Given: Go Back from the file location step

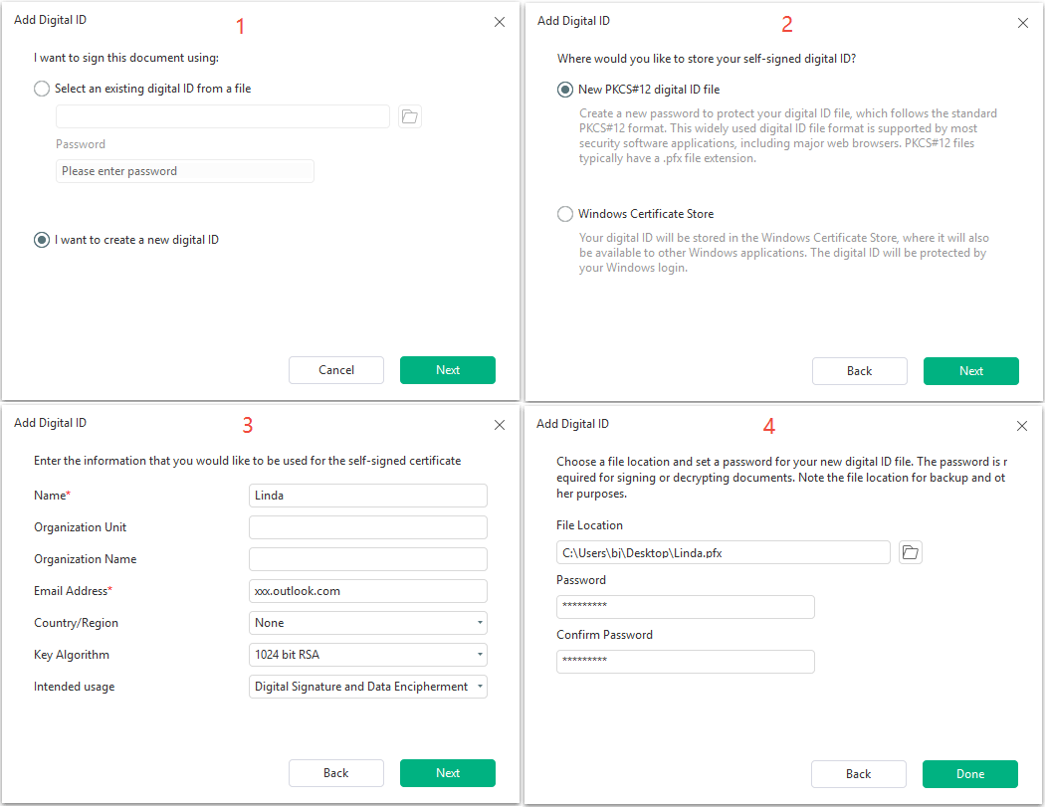Looking at the screenshot, I should pyautogui.click(x=858, y=773).
